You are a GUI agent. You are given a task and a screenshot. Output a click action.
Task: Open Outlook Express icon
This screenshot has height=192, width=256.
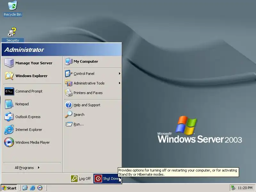[x=9, y=117]
